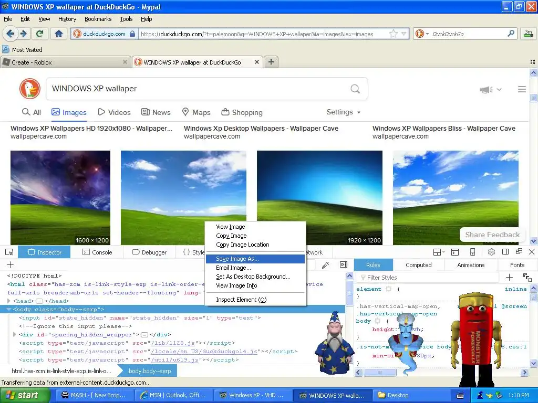
Task: Choose Inspect Element from context menu
Action: coord(255,300)
